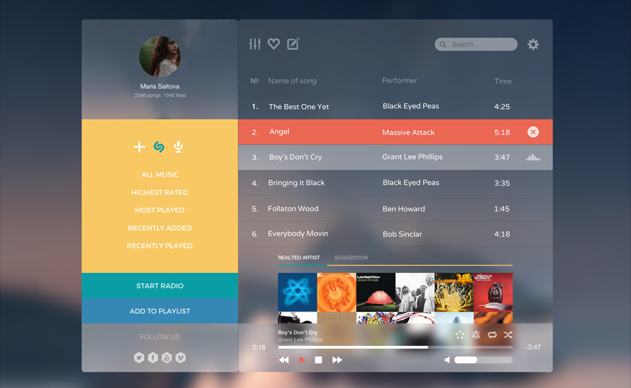
Task: Open the YouTube follow icon
Action: [x=166, y=358]
